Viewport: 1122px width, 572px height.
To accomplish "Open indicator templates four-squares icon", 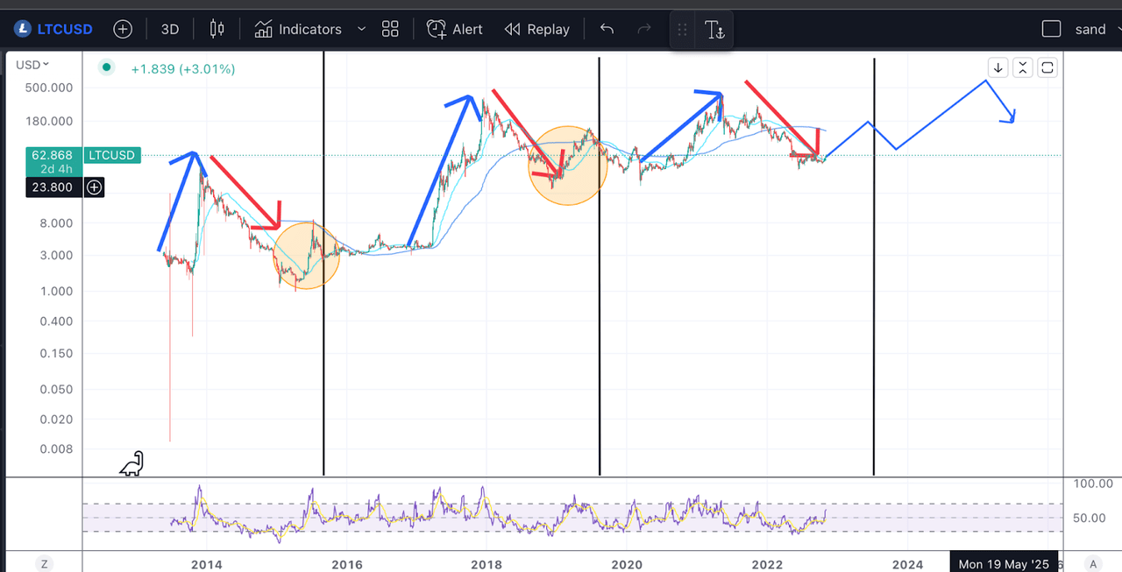I will (x=391, y=29).
